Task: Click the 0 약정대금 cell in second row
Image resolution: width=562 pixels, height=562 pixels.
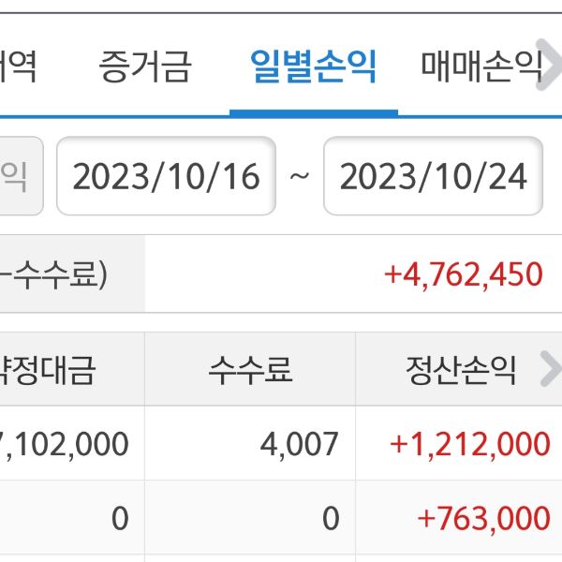Action: [119, 518]
